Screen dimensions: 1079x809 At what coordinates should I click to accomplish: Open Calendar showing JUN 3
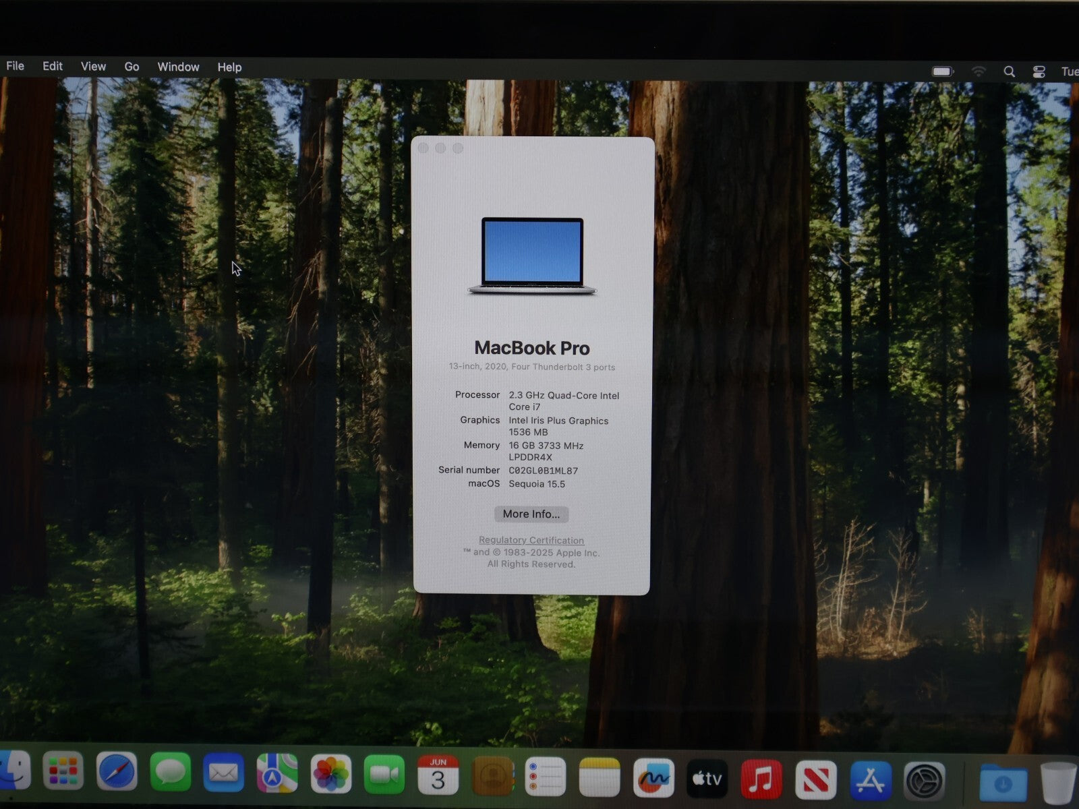click(438, 775)
